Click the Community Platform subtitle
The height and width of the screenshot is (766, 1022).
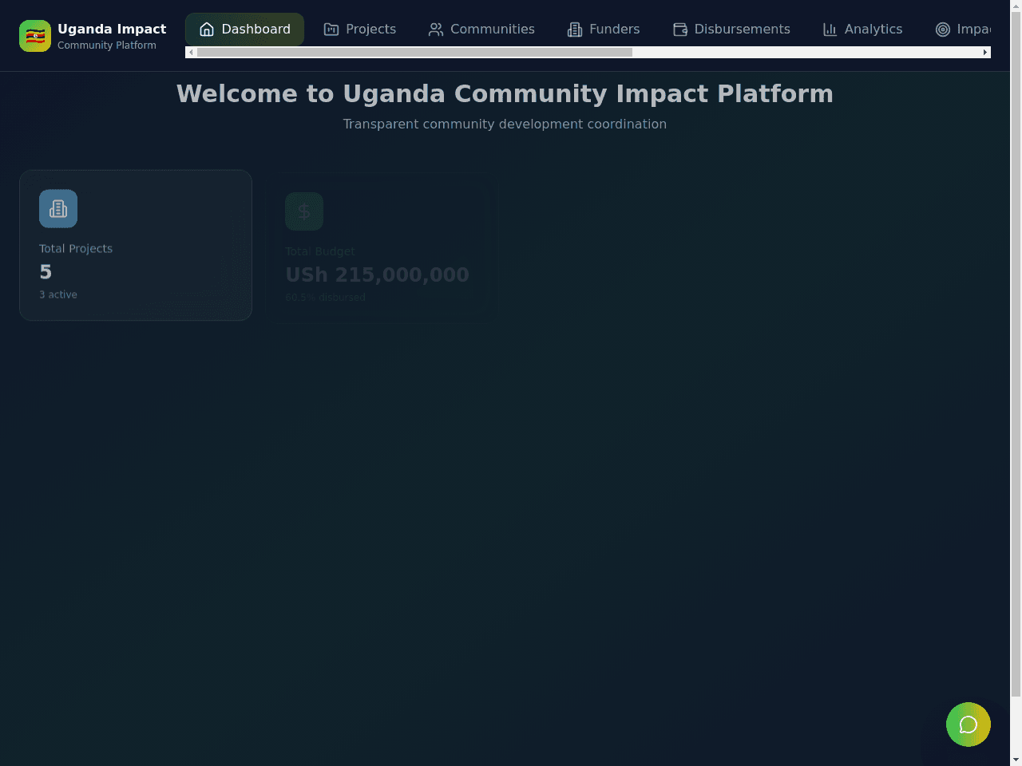107,45
